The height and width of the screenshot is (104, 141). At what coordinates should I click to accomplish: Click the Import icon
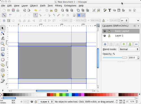[x=25, y=10]
